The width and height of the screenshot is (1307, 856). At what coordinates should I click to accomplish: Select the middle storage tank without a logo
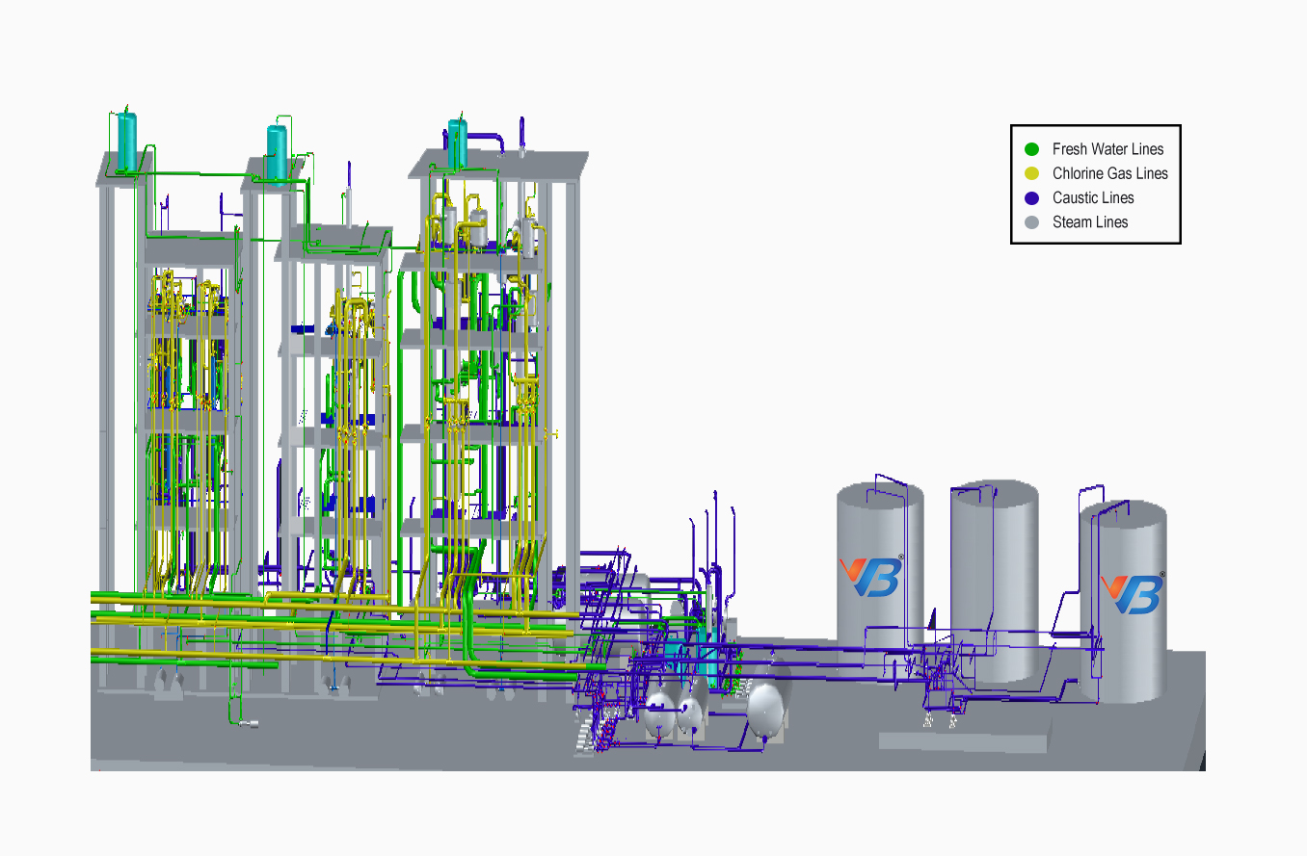994,578
